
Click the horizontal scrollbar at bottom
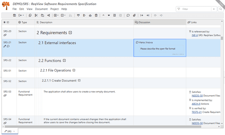103,127
